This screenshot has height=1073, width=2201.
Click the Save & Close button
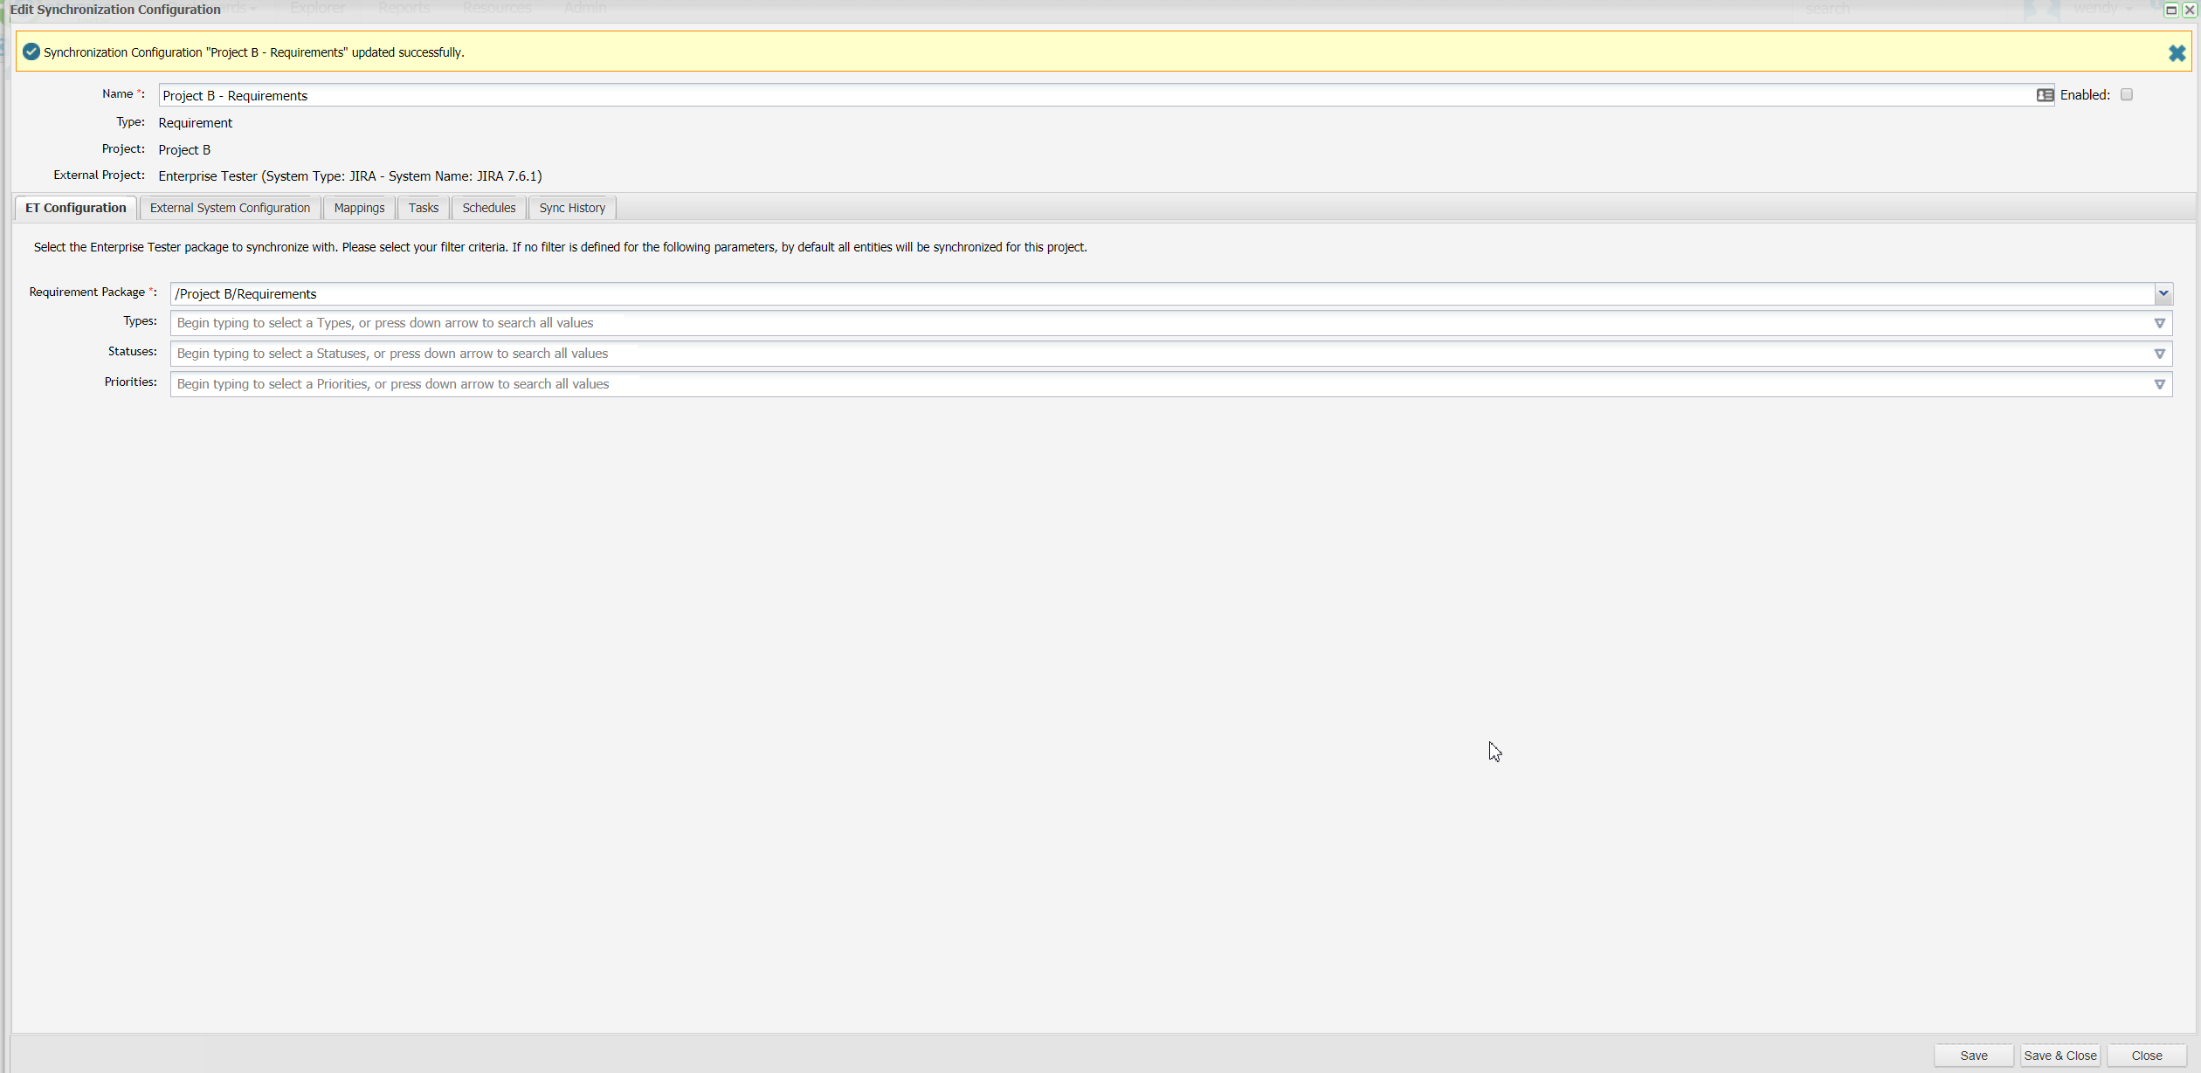[2060, 1056]
